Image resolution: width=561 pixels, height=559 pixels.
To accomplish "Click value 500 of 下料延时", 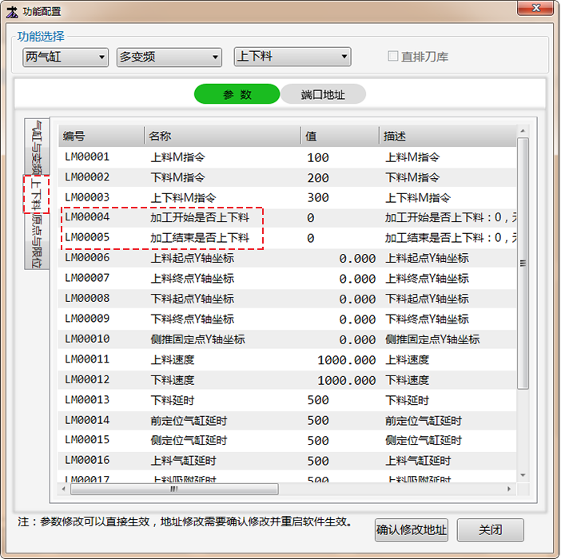I will click(318, 400).
